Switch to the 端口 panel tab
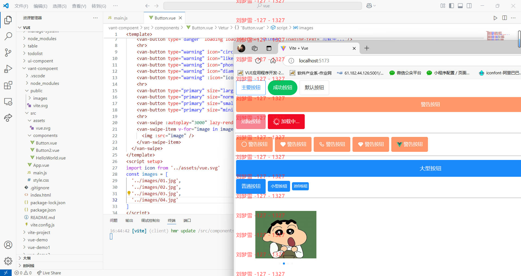Screen dimensions: 521x276 [187, 220]
